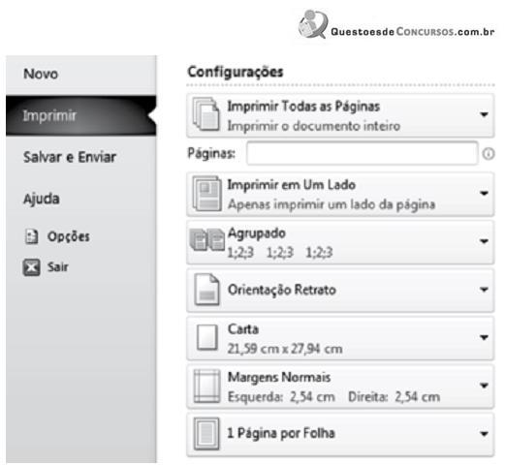The height and width of the screenshot is (465, 505).
Task: Expand 1 Página por Folha dropdown arrow
Action: (x=484, y=433)
